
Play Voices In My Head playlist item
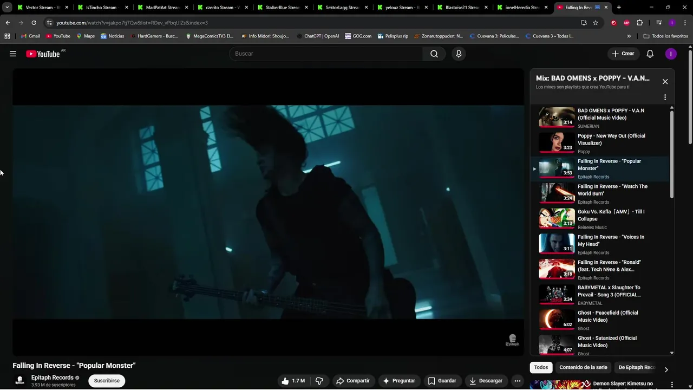point(600,244)
